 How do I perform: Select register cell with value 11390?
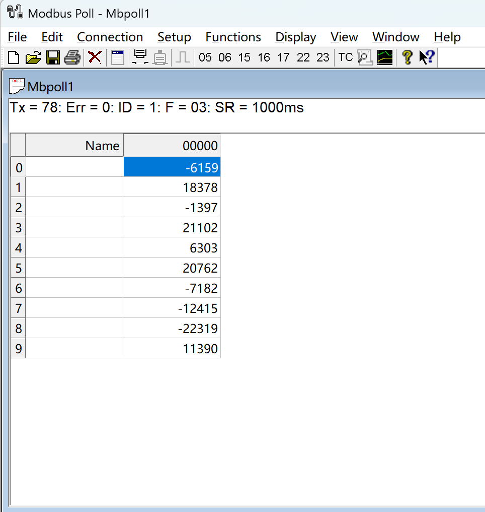click(x=172, y=348)
